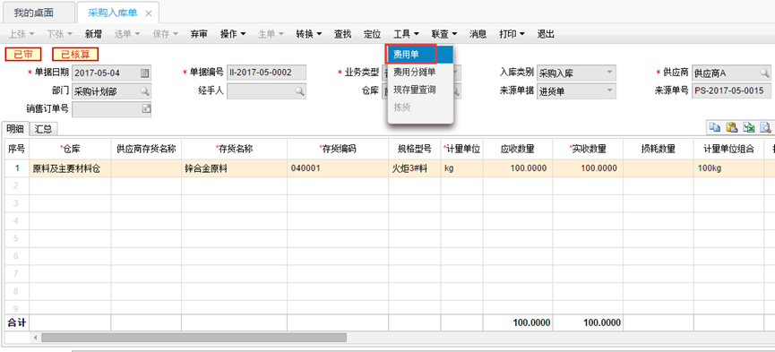Screen dimensions: 775x352
Task: Select the 100kg 计量单位组合 cell
Action: click(x=728, y=168)
